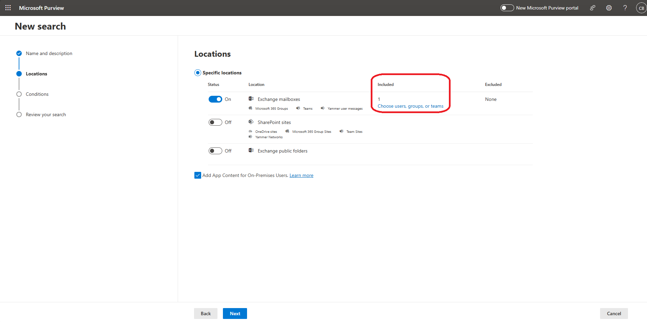Click the Yammer Networks icon
The height and width of the screenshot is (322, 647).
(250, 137)
